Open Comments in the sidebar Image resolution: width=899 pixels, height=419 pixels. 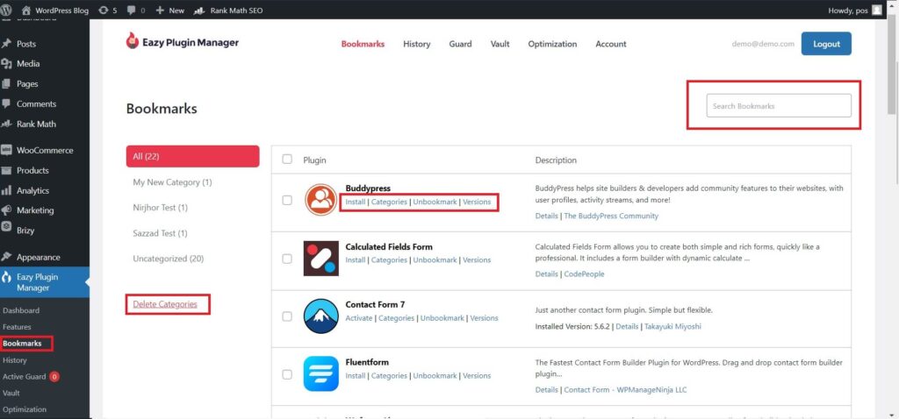coord(36,103)
